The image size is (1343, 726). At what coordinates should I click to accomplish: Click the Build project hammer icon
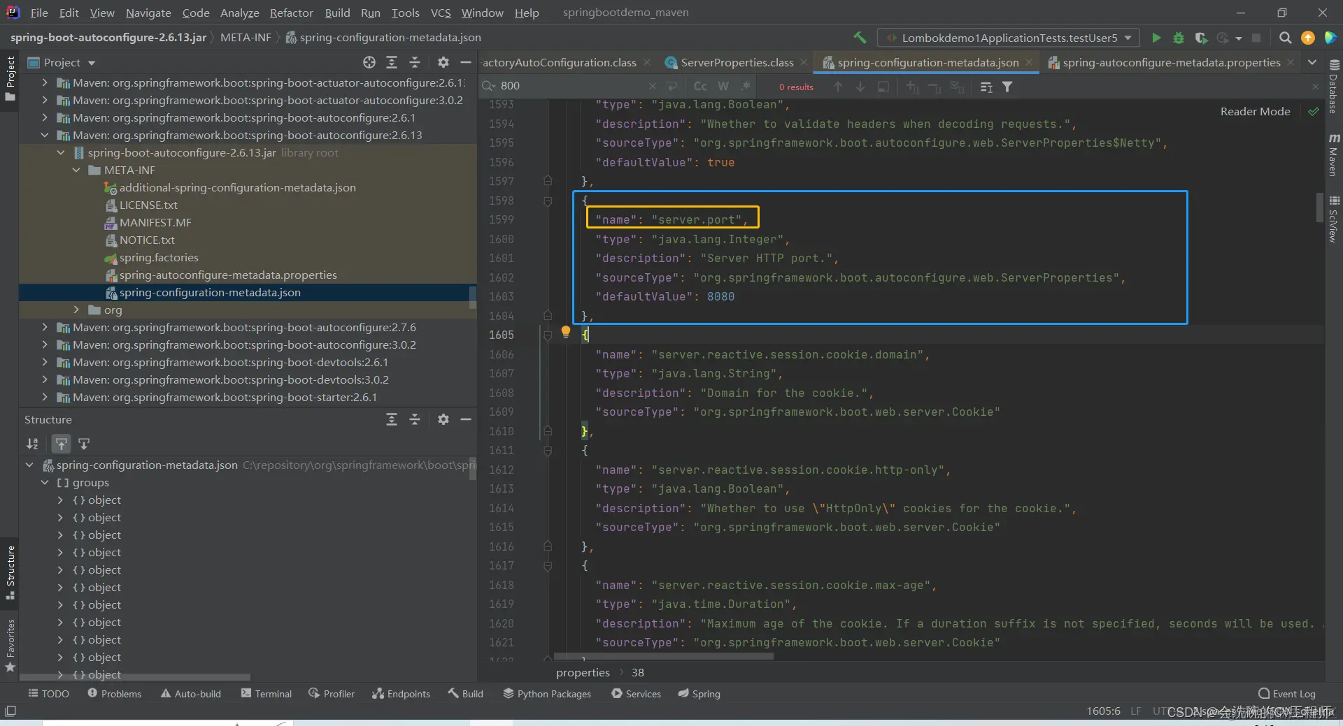[x=860, y=38]
